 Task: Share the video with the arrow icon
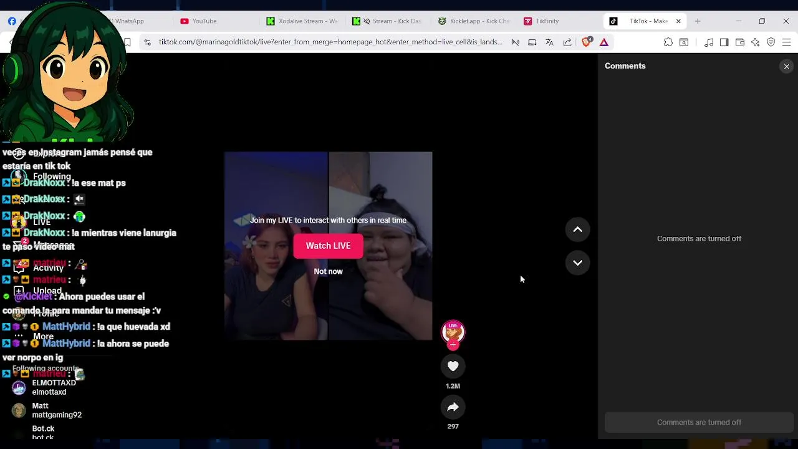pyautogui.click(x=453, y=407)
